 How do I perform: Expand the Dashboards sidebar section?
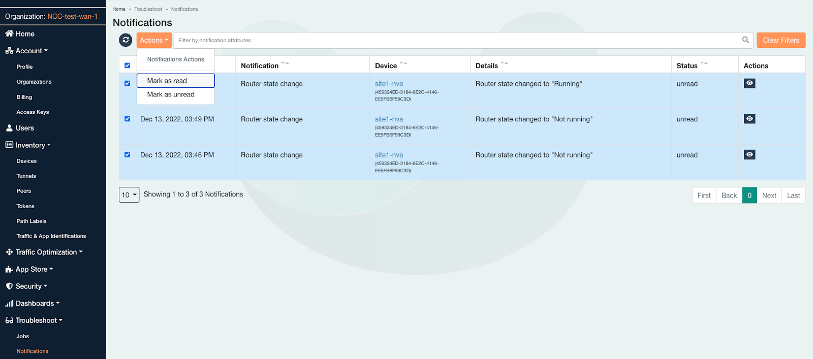[35, 303]
